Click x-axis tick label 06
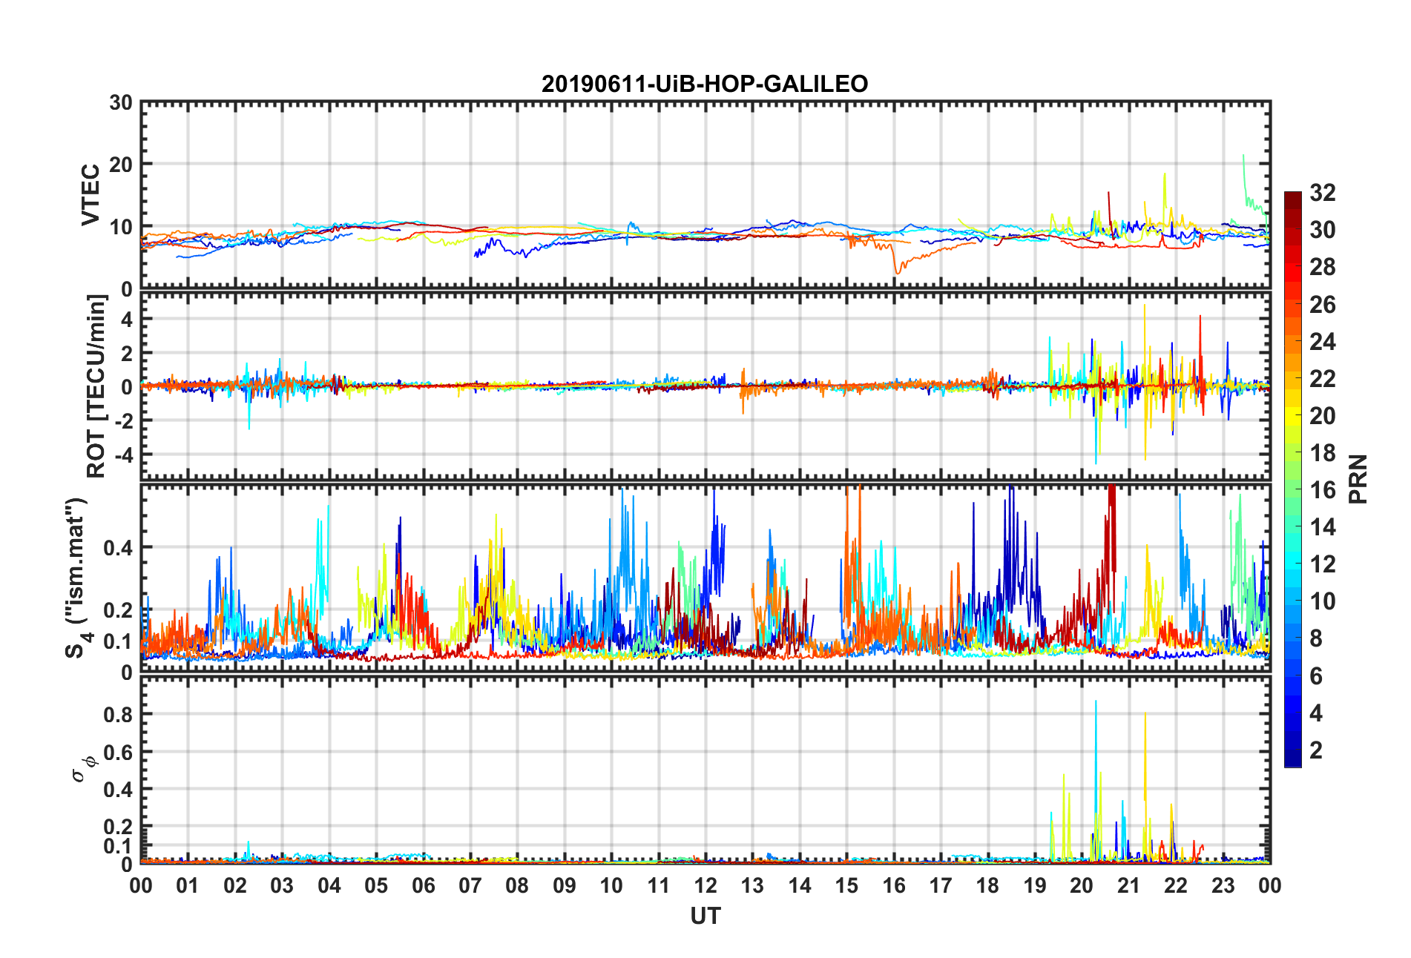Image resolution: width=1411 pixels, height=958 pixels. (423, 885)
